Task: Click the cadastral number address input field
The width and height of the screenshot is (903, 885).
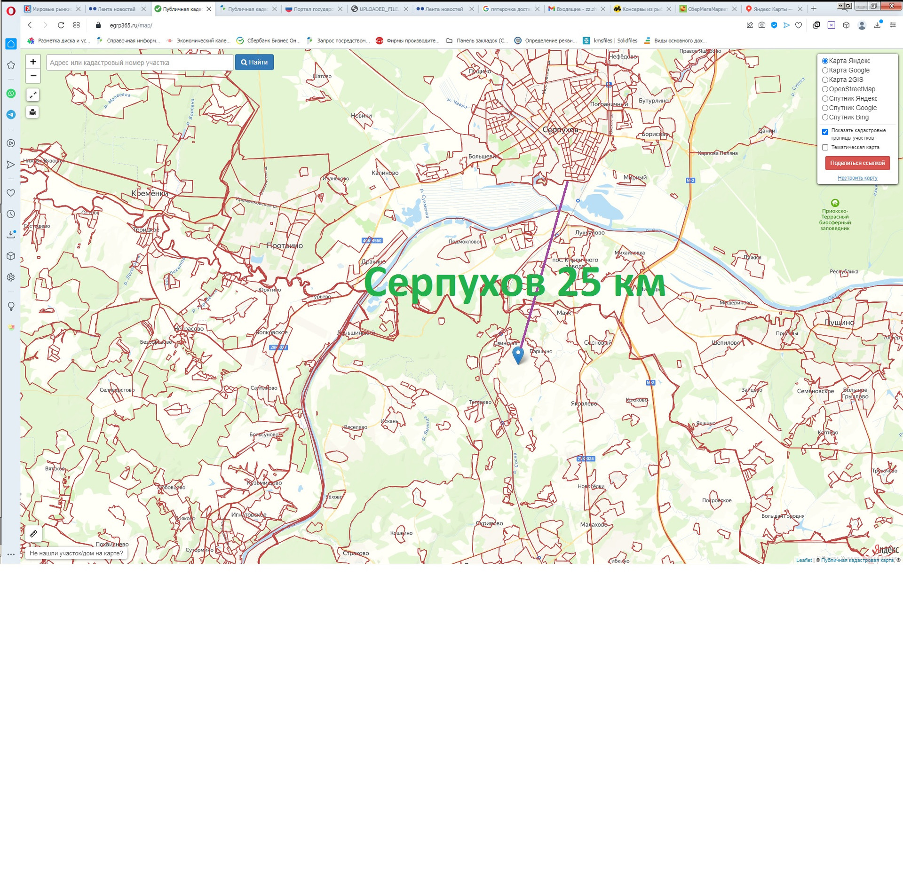Action: [140, 63]
